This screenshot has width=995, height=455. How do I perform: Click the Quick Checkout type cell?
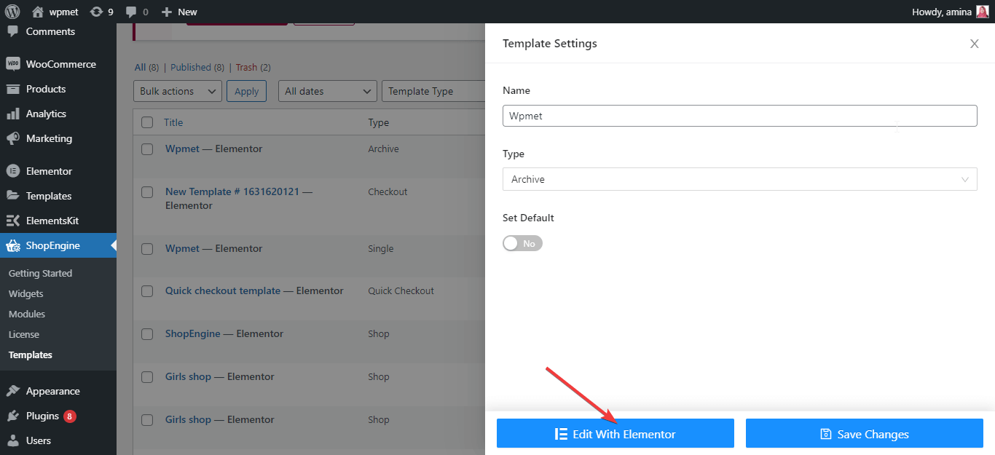point(401,290)
